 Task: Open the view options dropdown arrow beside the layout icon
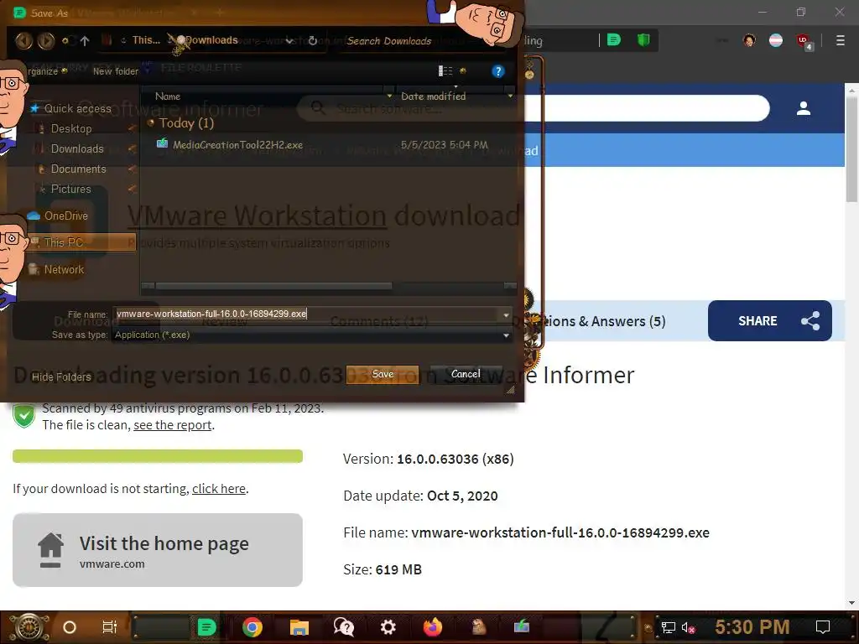click(463, 70)
